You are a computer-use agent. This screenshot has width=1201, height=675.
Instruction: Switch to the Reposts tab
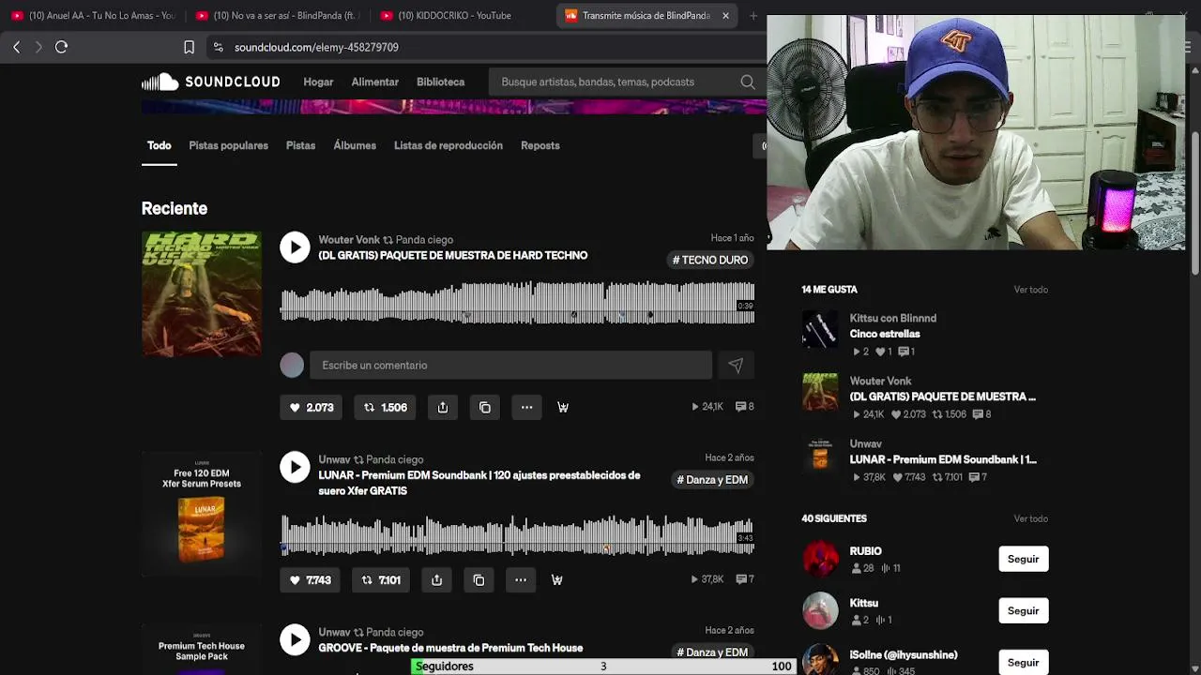tap(540, 145)
